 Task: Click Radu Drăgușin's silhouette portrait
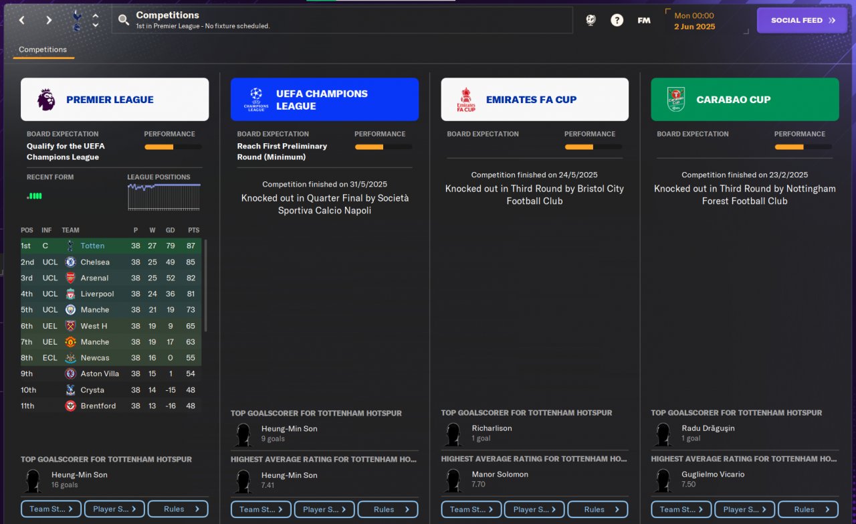[663, 435]
